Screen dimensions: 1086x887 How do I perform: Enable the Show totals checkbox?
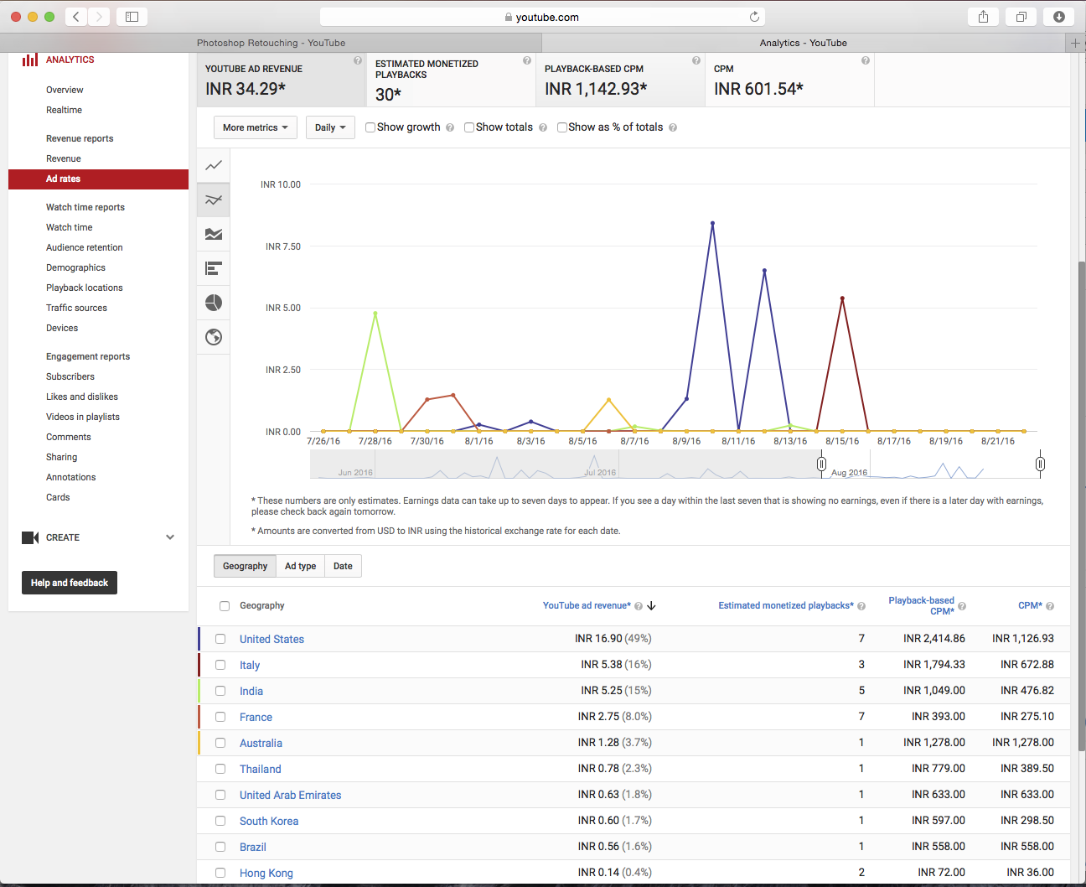click(x=469, y=127)
